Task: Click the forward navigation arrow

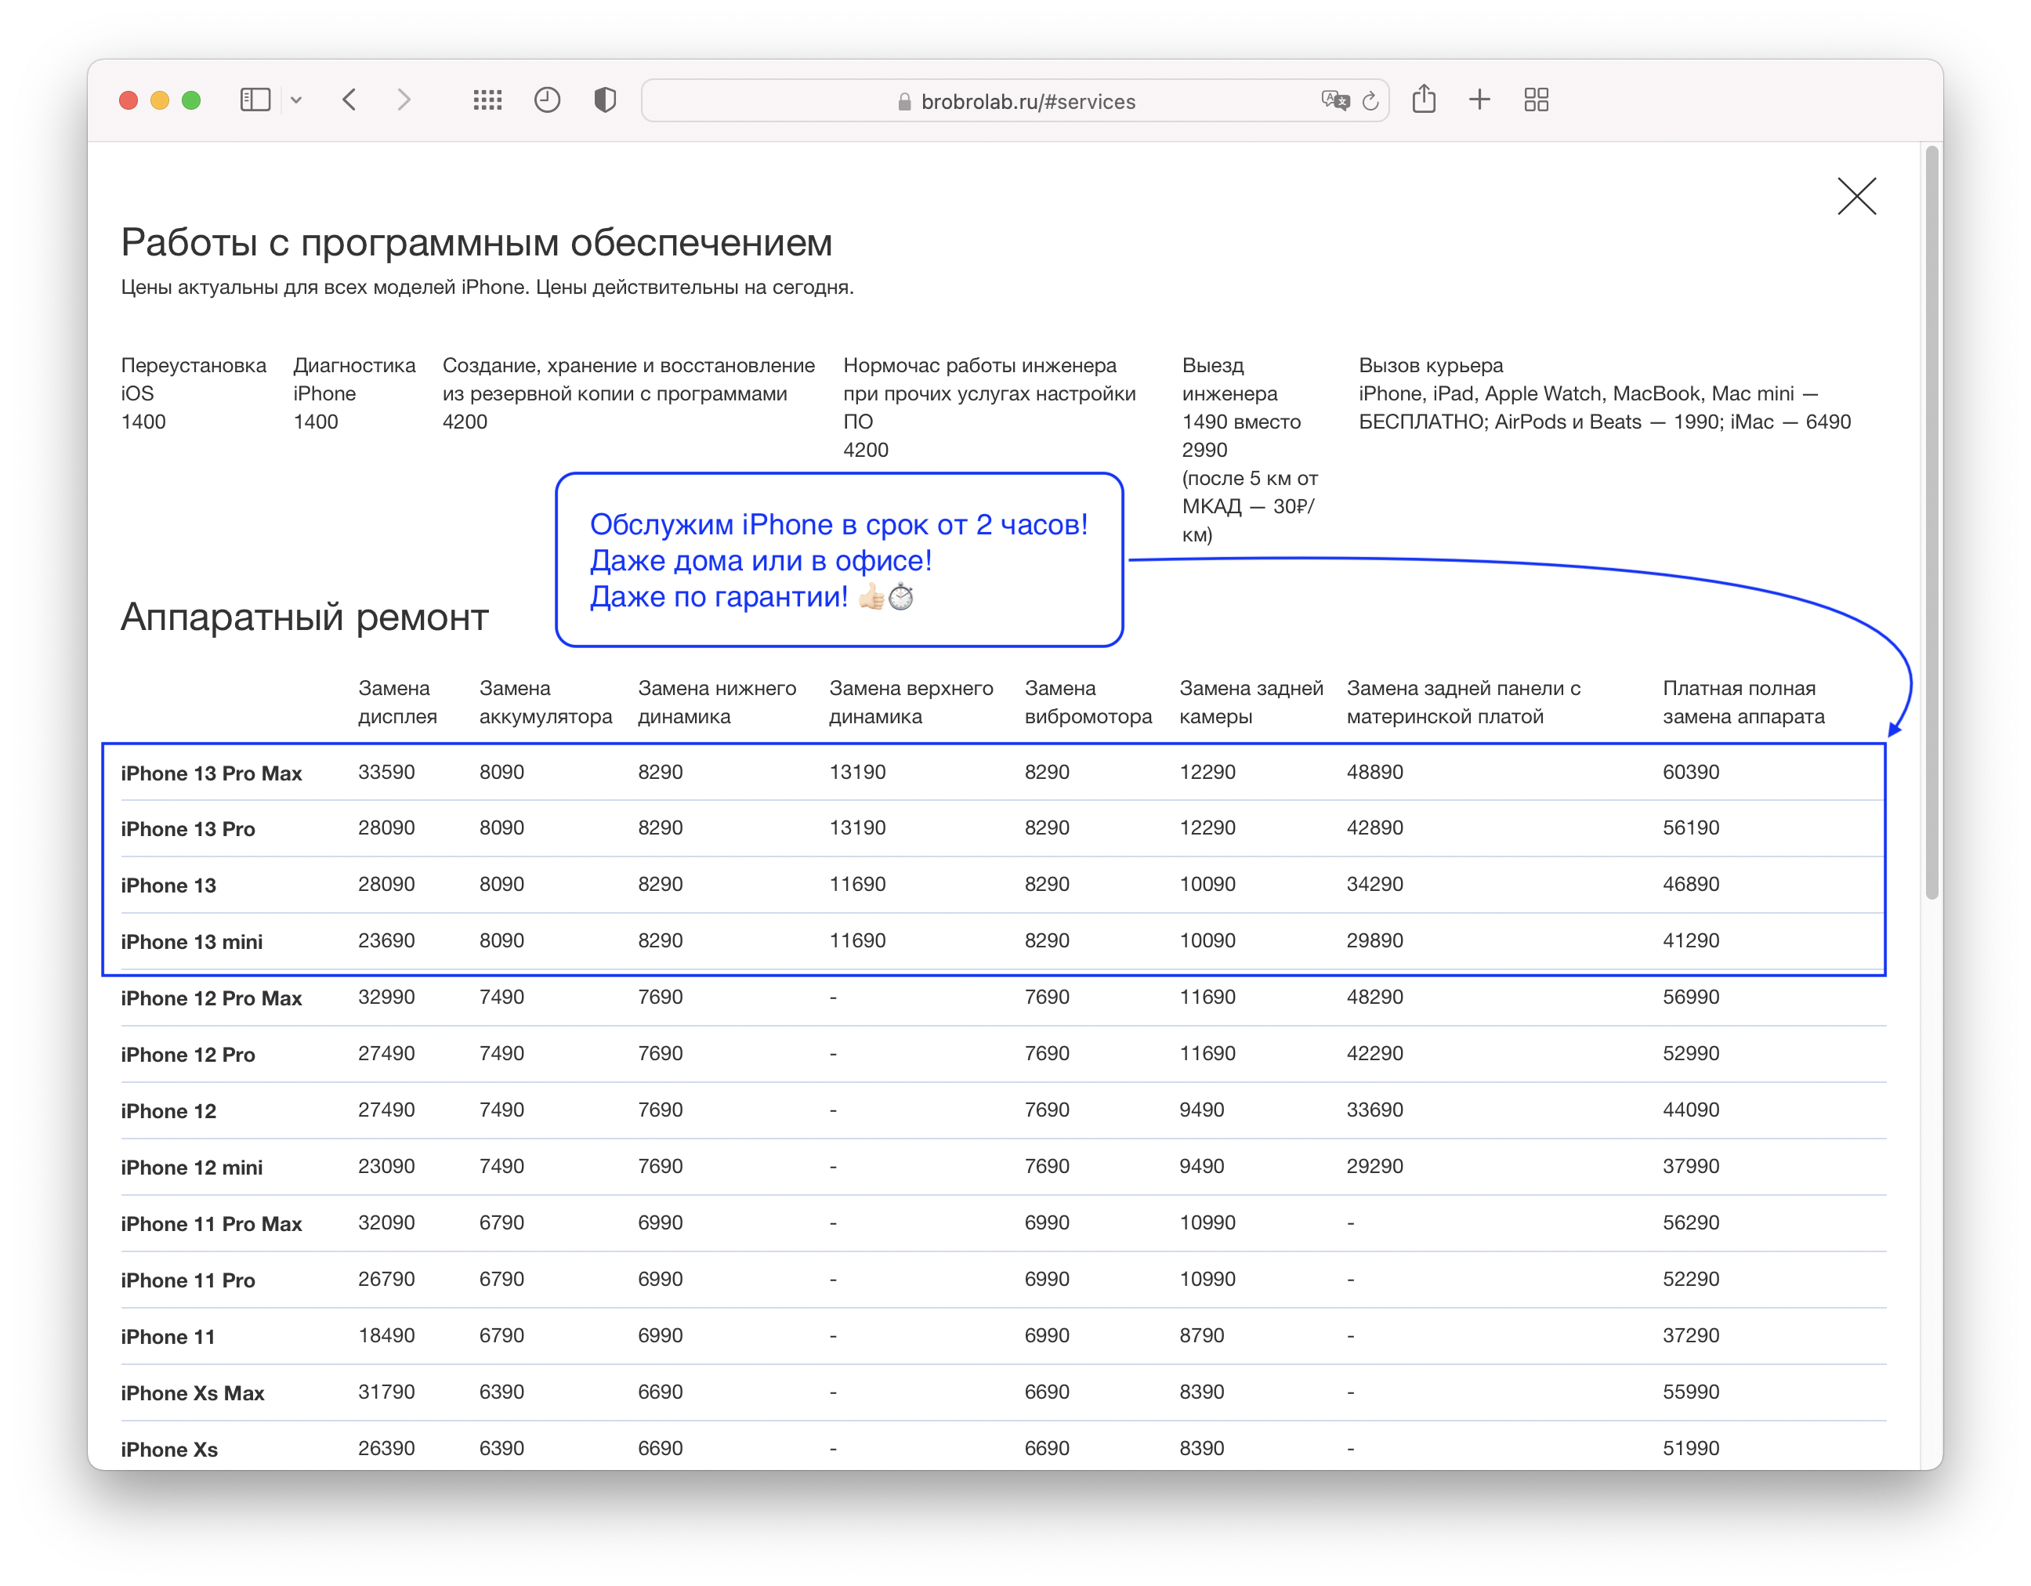Action: (404, 100)
